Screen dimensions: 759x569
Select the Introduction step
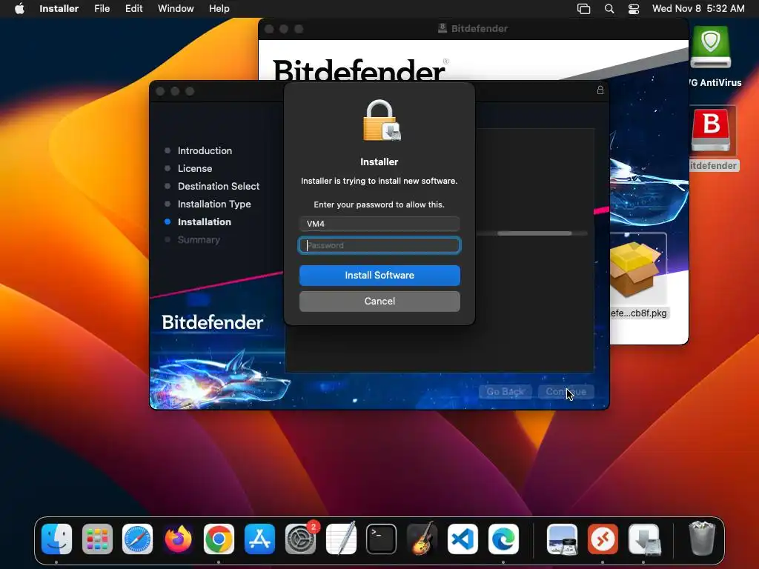tap(205, 150)
